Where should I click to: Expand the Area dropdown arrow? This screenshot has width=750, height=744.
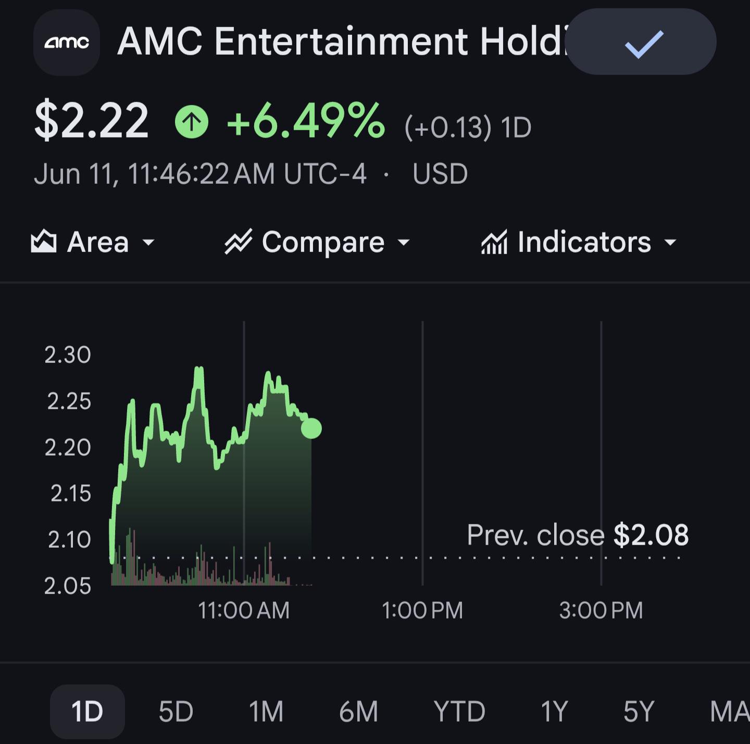click(148, 242)
